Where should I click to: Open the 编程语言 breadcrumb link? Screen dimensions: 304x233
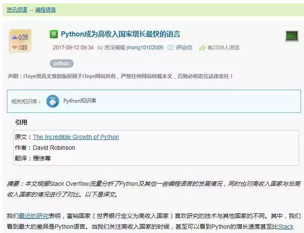(x=45, y=10)
